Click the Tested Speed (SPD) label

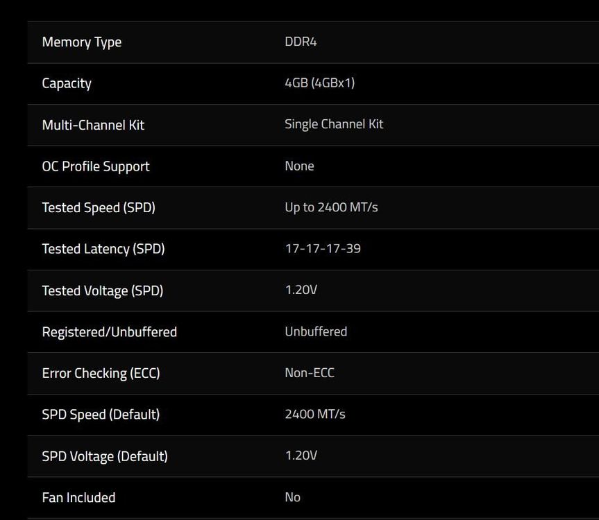click(99, 208)
